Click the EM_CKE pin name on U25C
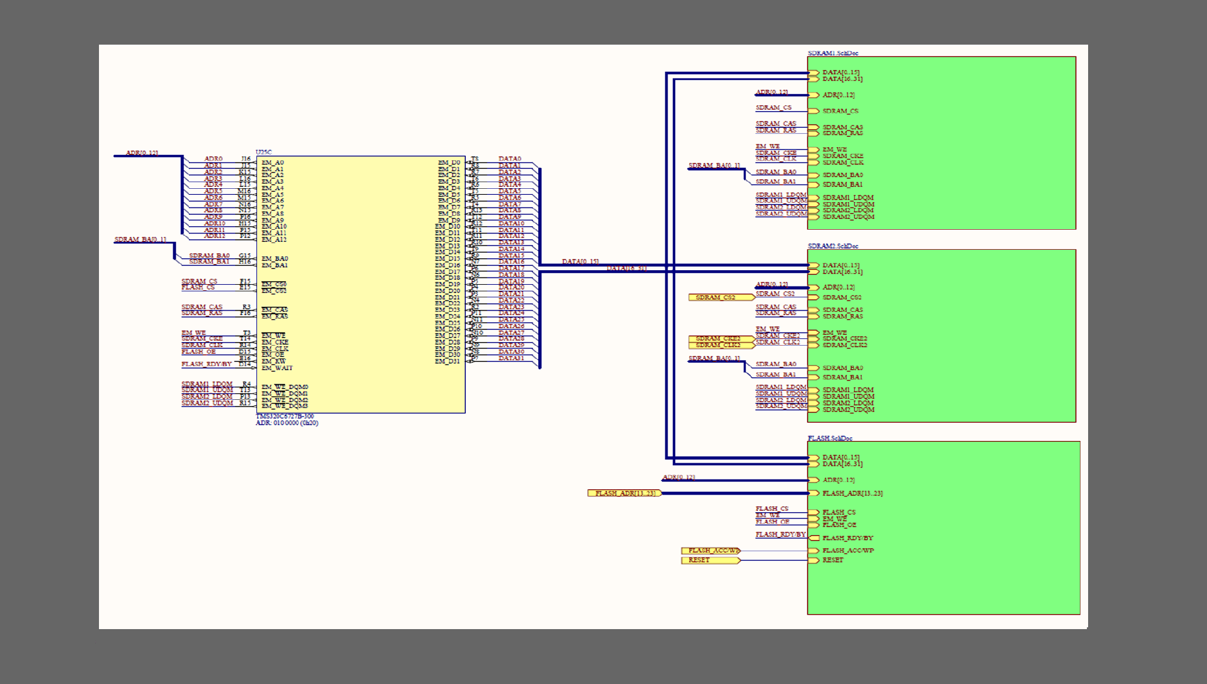Viewport: 1207px width, 684px height. point(275,343)
